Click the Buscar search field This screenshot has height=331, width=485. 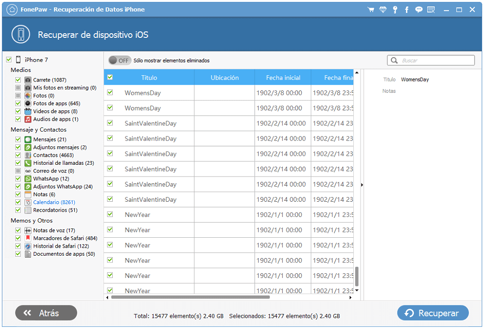point(431,60)
